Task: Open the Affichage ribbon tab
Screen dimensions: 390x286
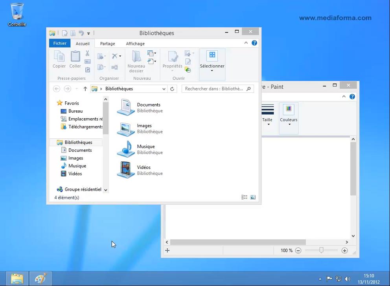Action: (135, 44)
